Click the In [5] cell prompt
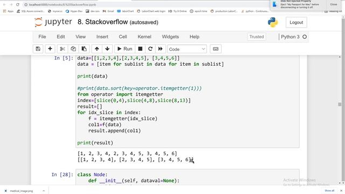The height and width of the screenshot is (194, 345). click(x=64, y=58)
